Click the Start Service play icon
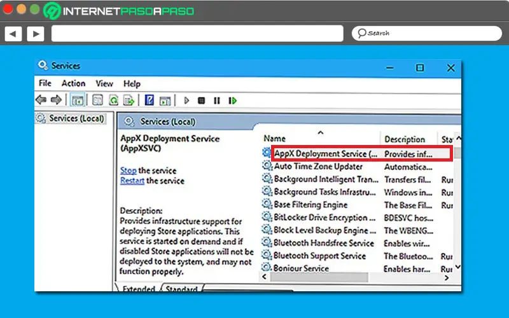This screenshot has width=509, height=318. click(186, 100)
